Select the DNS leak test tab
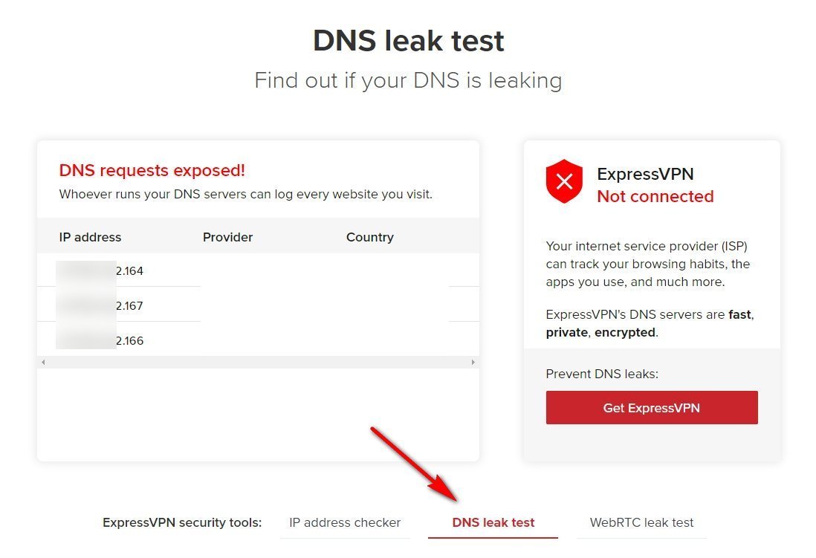 coord(493,522)
